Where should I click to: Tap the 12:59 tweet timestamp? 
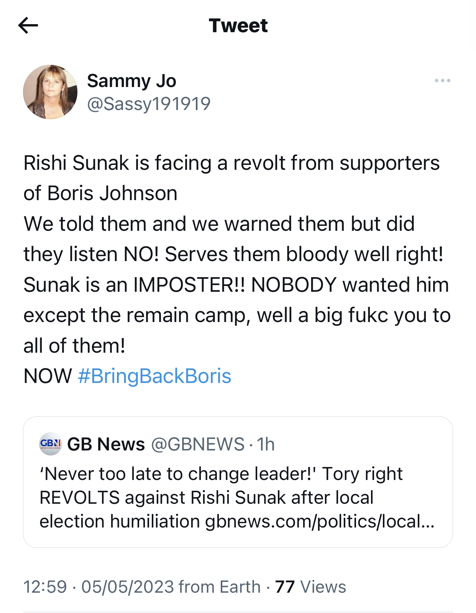pyautogui.click(x=45, y=587)
